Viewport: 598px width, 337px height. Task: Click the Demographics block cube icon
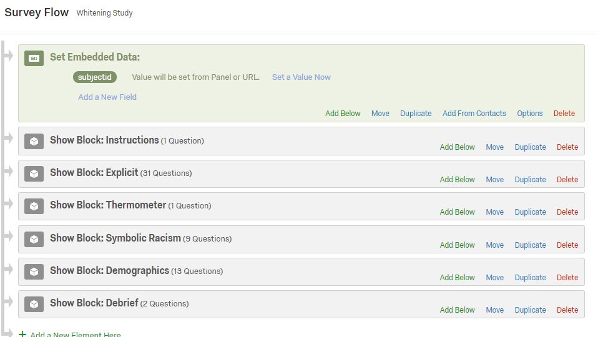pyautogui.click(x=34, y=272)
